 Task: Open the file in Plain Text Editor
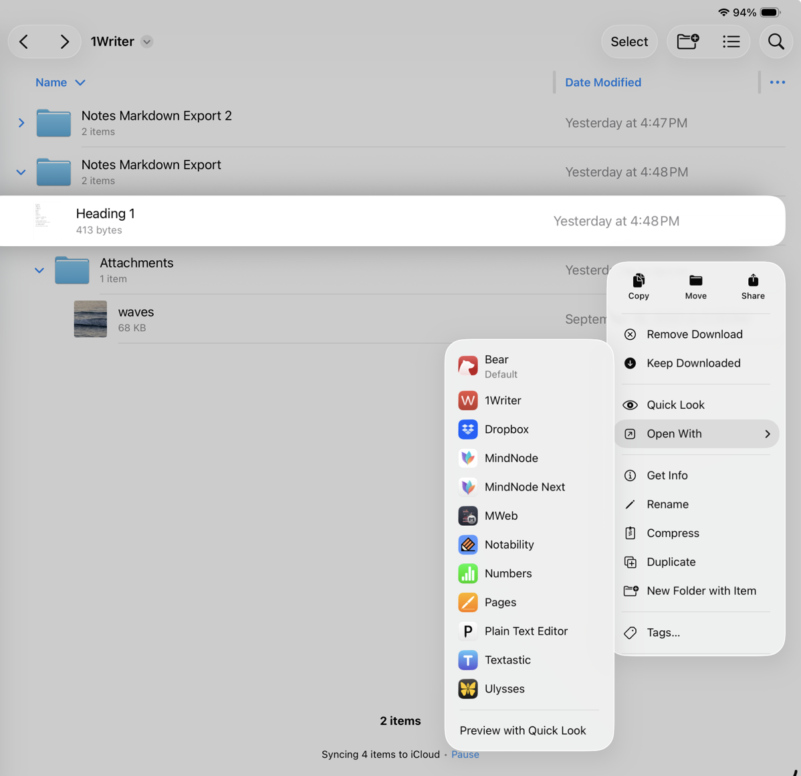click(526, 631)
